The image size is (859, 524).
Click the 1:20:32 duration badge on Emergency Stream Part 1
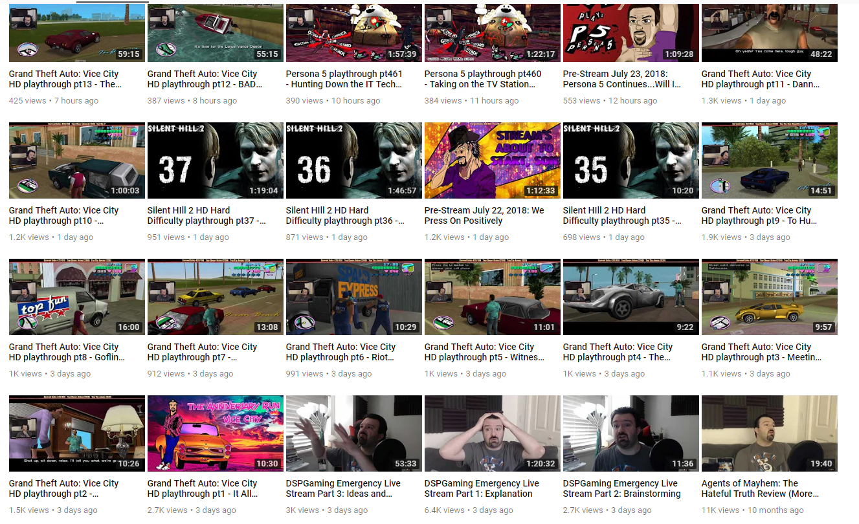point(539,463)
